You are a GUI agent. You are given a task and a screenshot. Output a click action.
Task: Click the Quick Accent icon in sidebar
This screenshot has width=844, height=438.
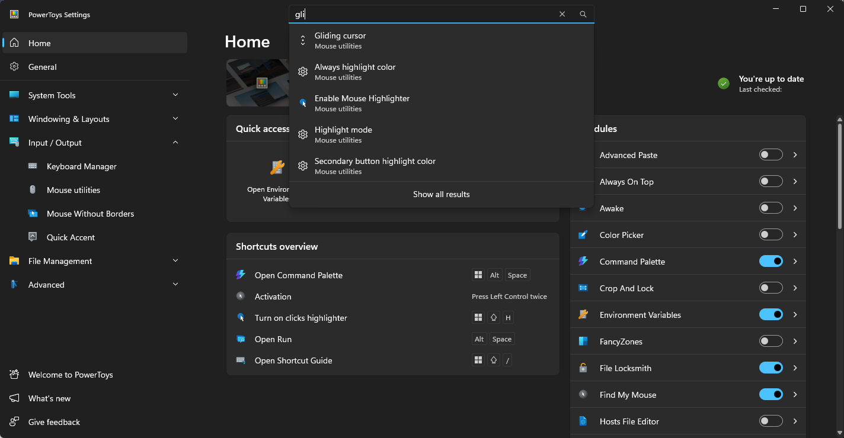click(x=33, y=237)
